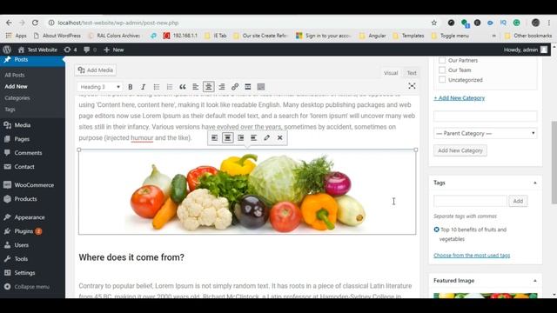Open the WordPress logo menu
Screen dimensions: 557x313
[x=7, y=50]
